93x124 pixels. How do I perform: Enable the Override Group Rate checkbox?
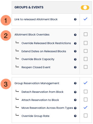[x=86, y=115]
